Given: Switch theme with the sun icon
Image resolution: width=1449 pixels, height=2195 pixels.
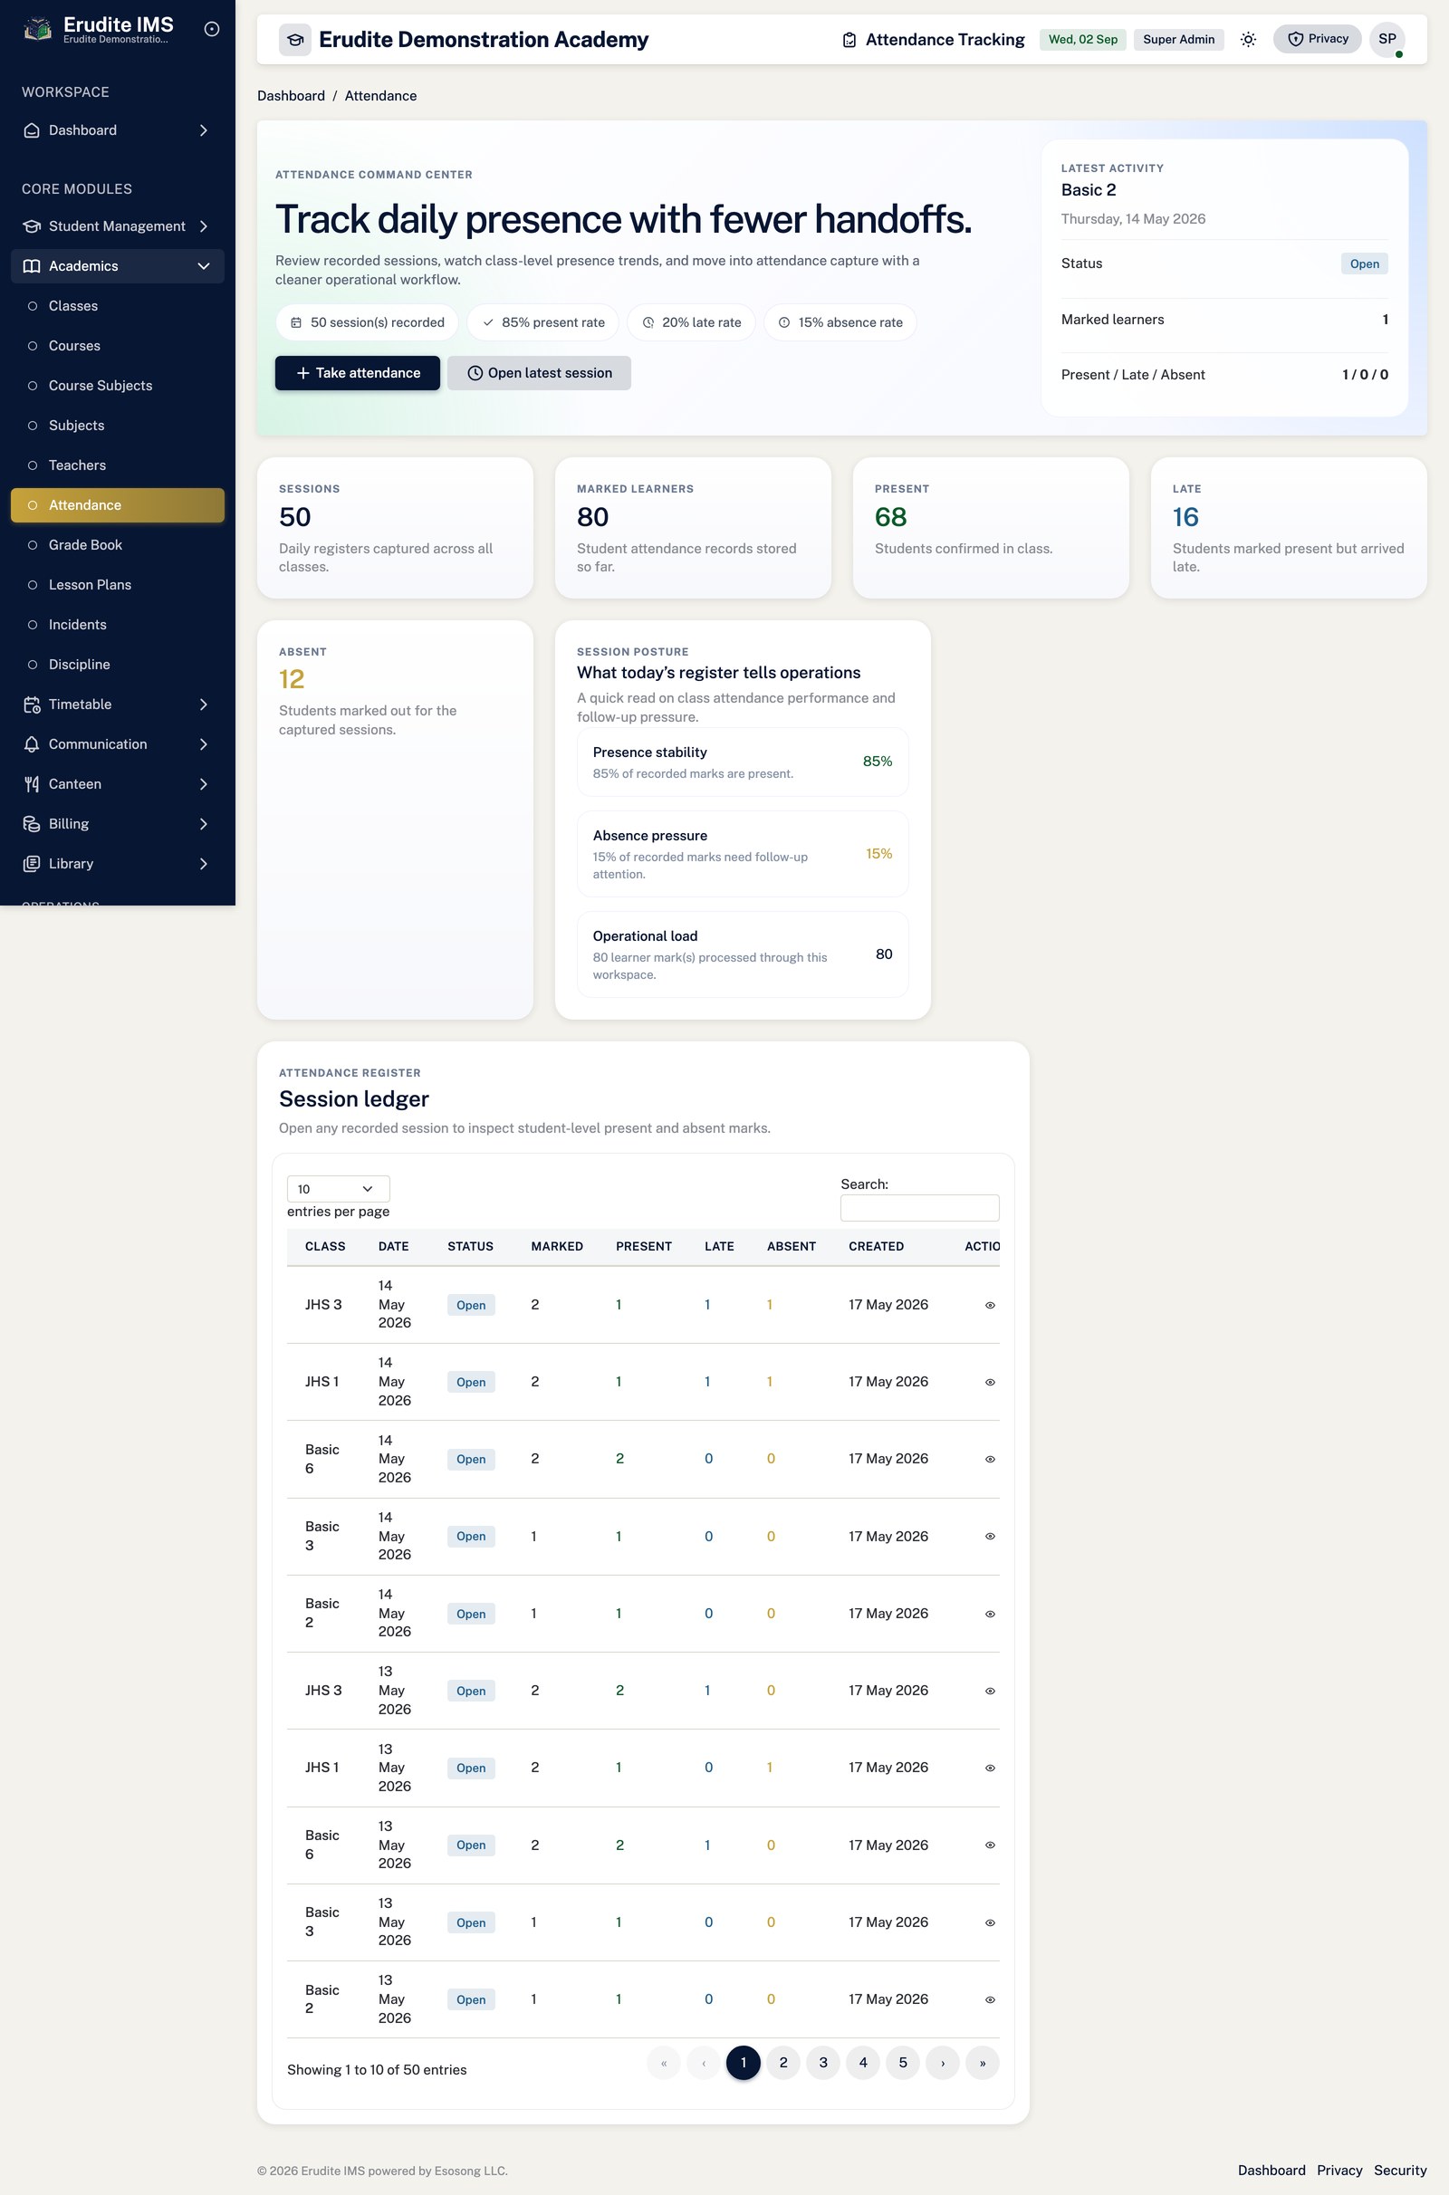Looking at the screenshot, I should coord(1249,40).
